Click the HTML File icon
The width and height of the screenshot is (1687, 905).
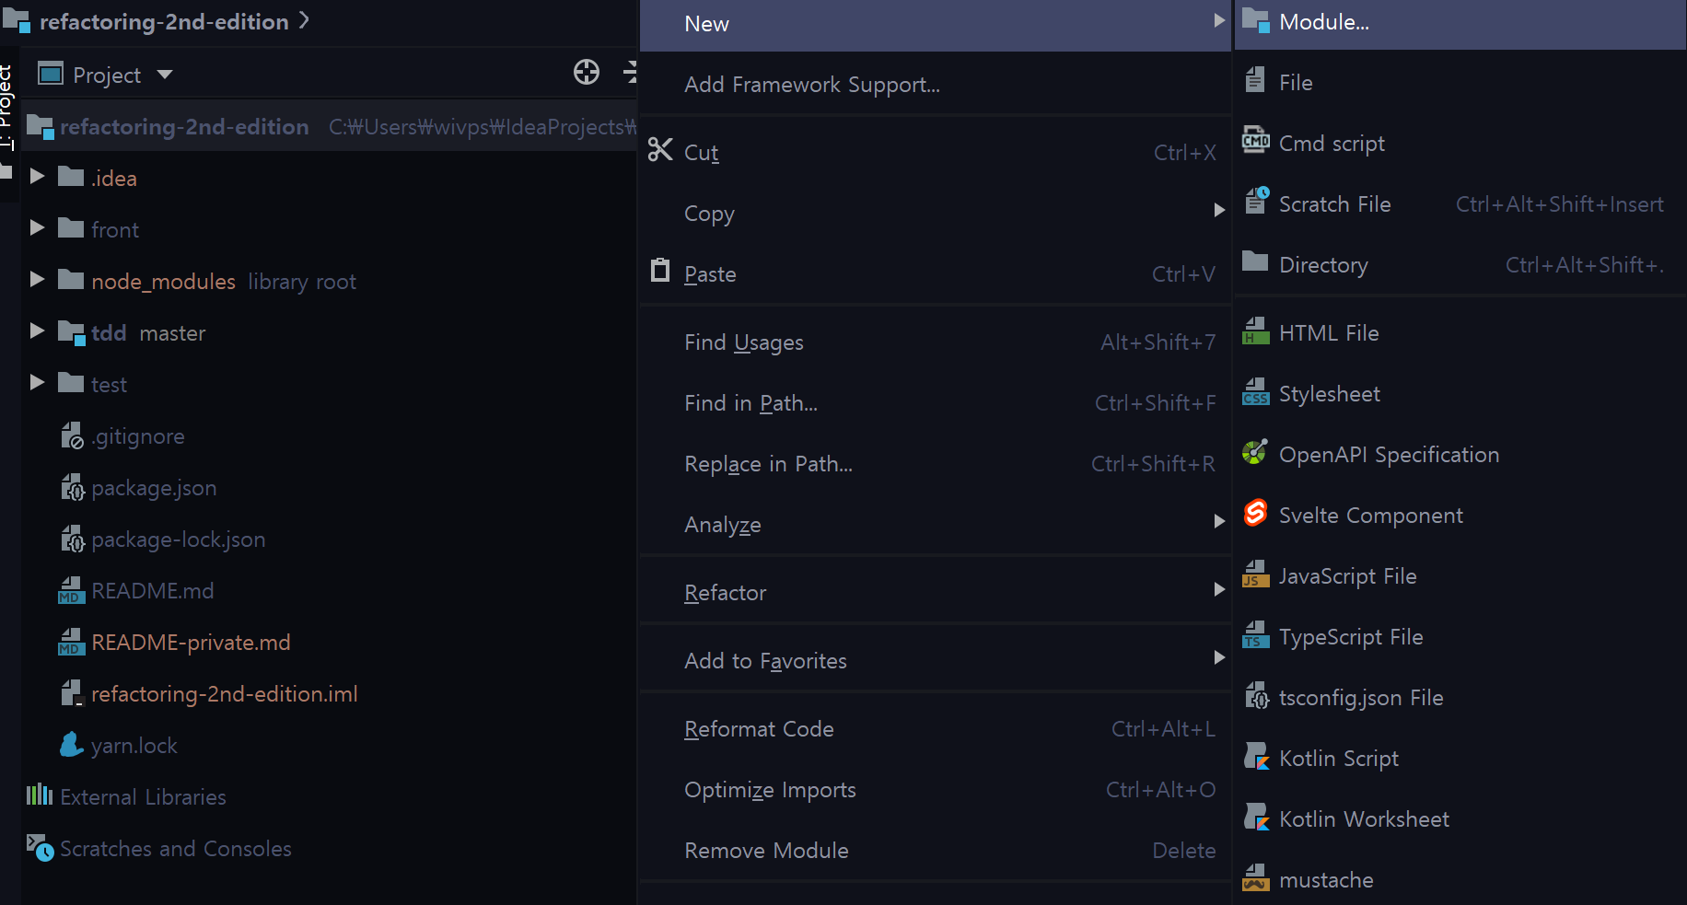coord(1255,331)
